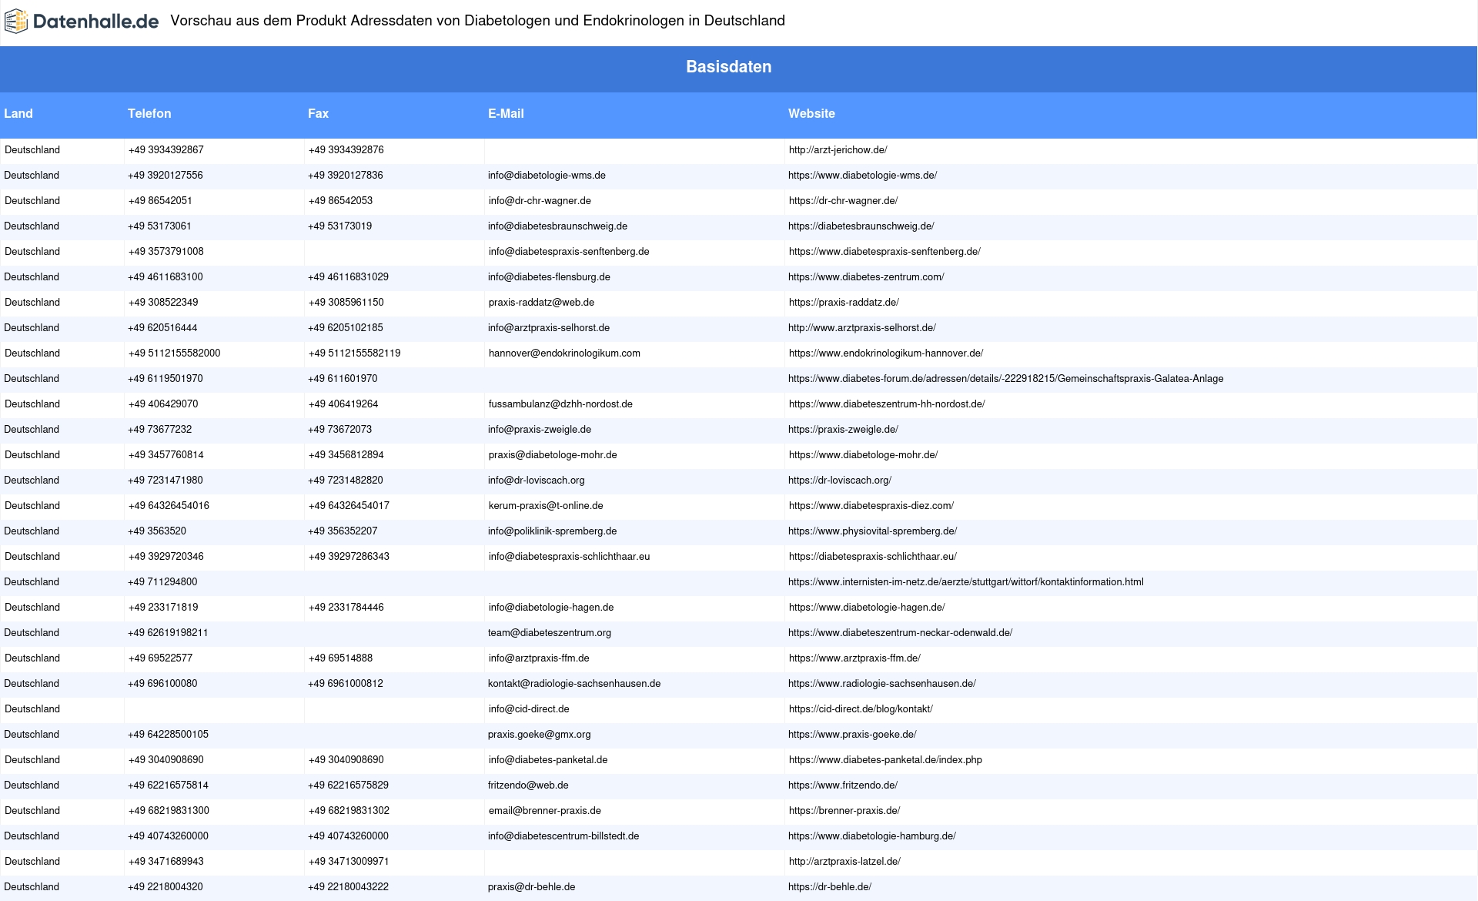Select phone +49 53173061

pos(159,226)
